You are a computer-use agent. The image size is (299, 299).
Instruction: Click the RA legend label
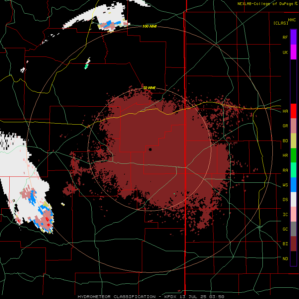click(285, 170)
